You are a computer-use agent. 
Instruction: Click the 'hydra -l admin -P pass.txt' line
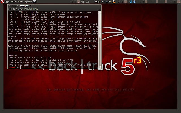click(39, 63)
